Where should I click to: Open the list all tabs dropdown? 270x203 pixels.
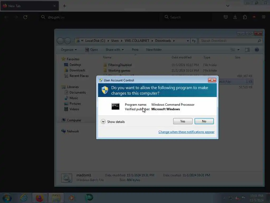click(228, 6)
